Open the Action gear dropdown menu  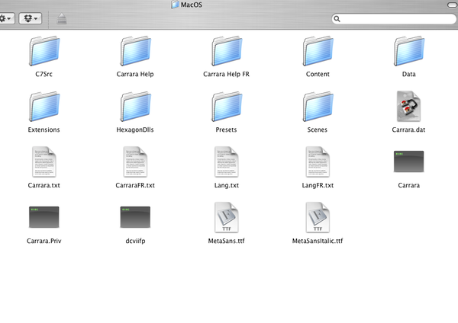pyautogui.click(x=6, y=18)
